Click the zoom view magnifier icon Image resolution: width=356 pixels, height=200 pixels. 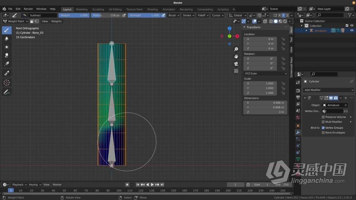pos(236,49)
